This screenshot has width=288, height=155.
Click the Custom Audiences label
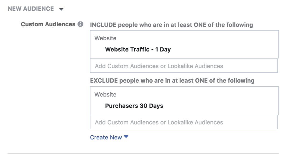[48, 24]
